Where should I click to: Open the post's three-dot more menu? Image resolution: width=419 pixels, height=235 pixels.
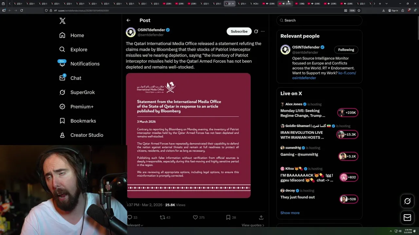[263, 31]
